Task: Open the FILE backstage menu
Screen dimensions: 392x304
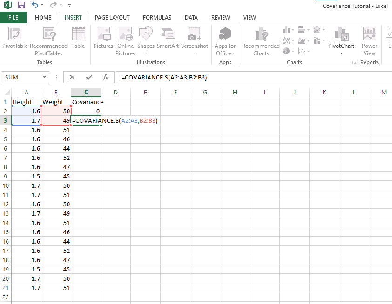Action: tap(14, 18)
